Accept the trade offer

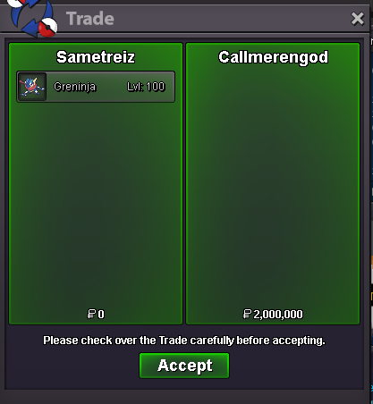[x=184, y=366]
